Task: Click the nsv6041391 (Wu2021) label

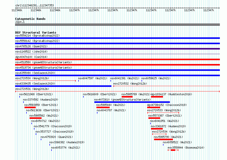Action: pyautogui.click(x=125, y=78)
